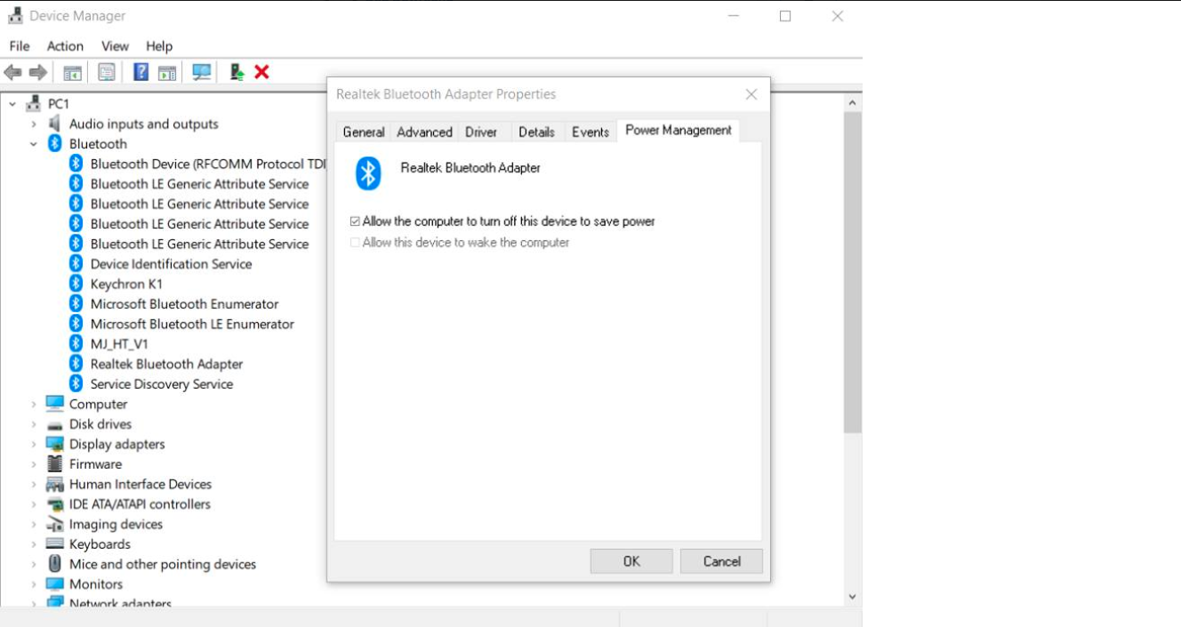This screenshot has width=1181, height=627.
Task: Click the Cancel button
Action: click(x=721, y=561)
